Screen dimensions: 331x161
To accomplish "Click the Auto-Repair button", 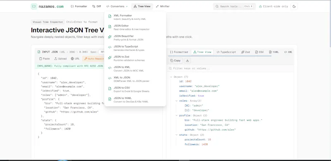I will (94, 59).
